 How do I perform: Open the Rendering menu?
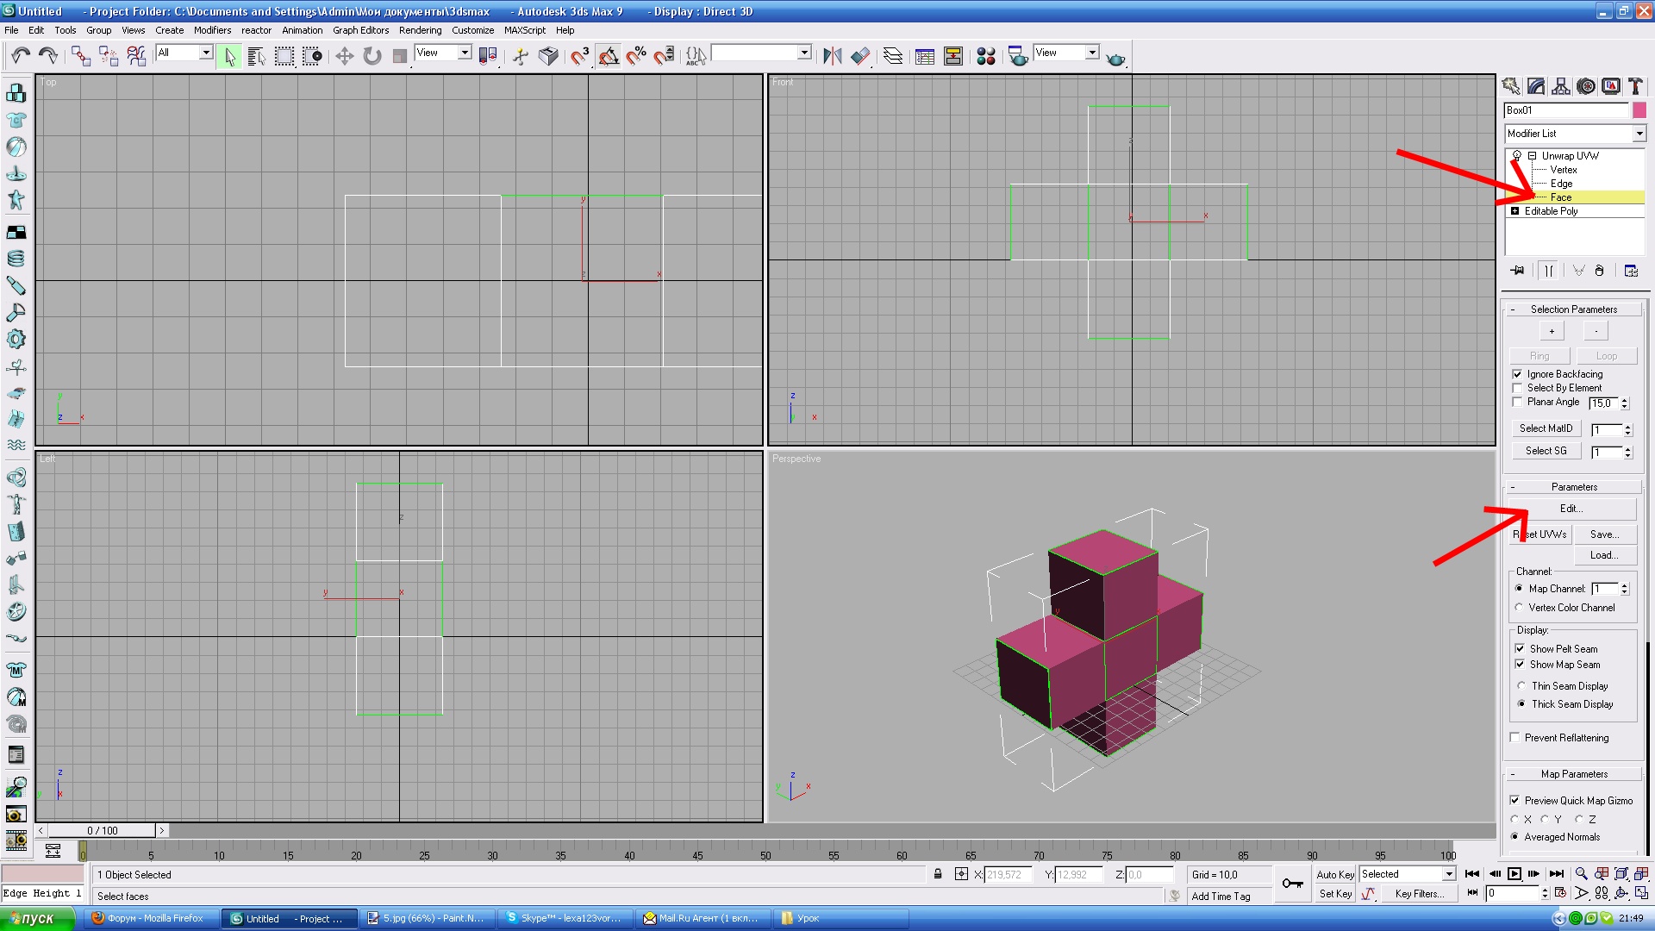pos(420,30)
